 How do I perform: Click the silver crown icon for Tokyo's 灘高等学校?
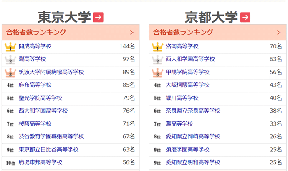pos(10,60)
